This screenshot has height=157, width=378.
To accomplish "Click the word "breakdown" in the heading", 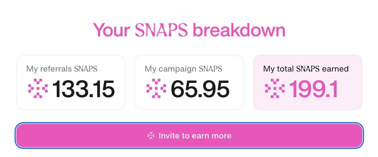I will (239, 30).
